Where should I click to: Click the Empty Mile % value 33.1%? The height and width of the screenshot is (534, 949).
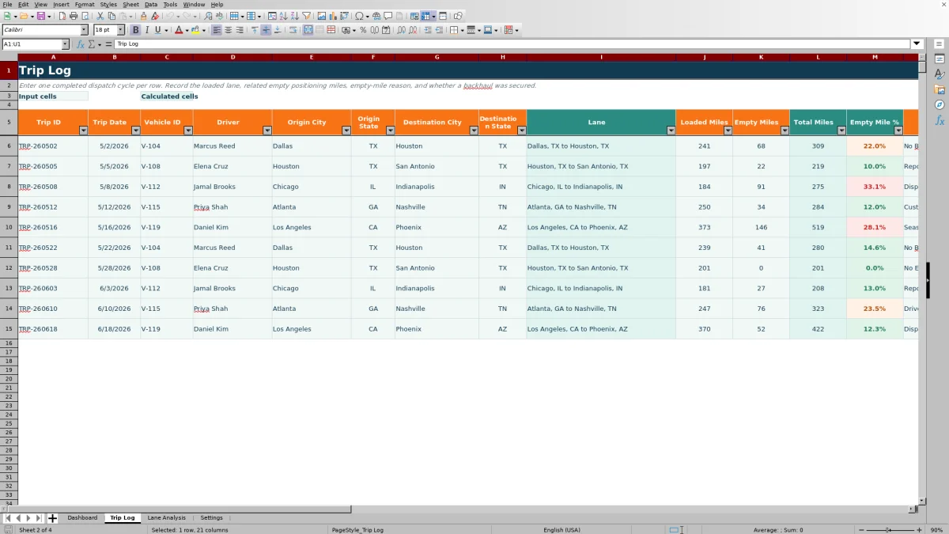coord(875,187)
